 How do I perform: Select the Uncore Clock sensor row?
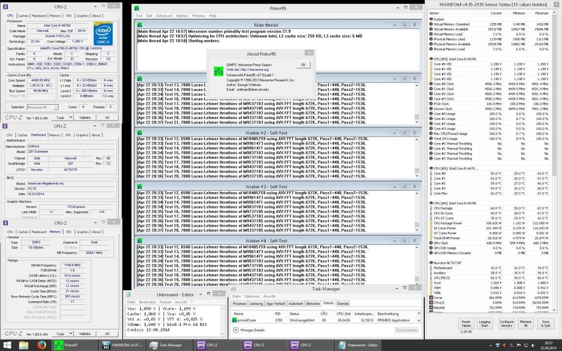pos(489,109)
